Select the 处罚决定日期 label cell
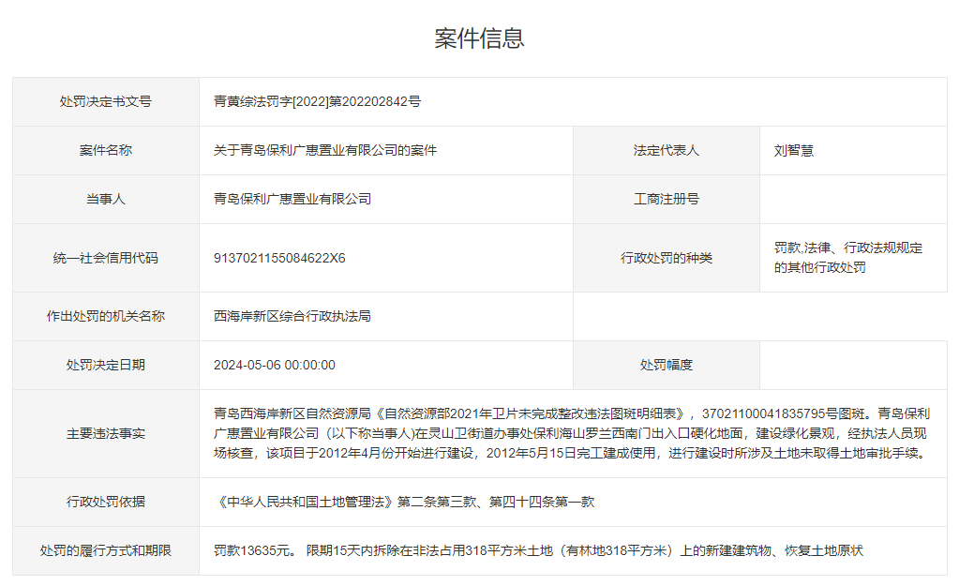The width and height of the screenshot is (959, 586). click(x=106, y=365)
